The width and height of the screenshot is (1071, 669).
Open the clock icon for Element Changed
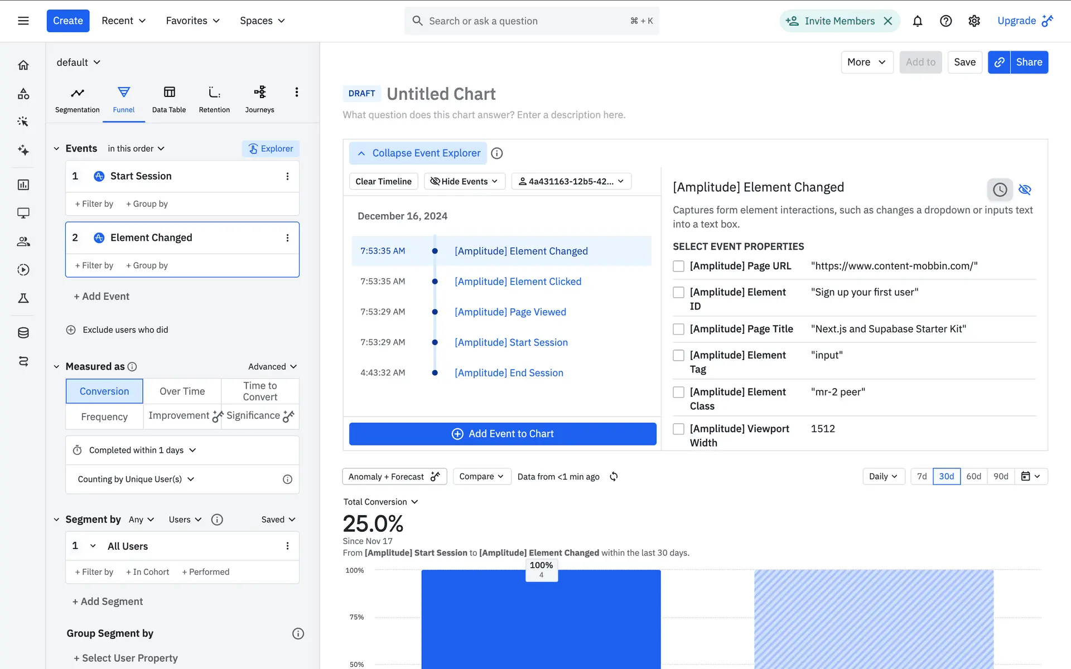point(1000,190)
